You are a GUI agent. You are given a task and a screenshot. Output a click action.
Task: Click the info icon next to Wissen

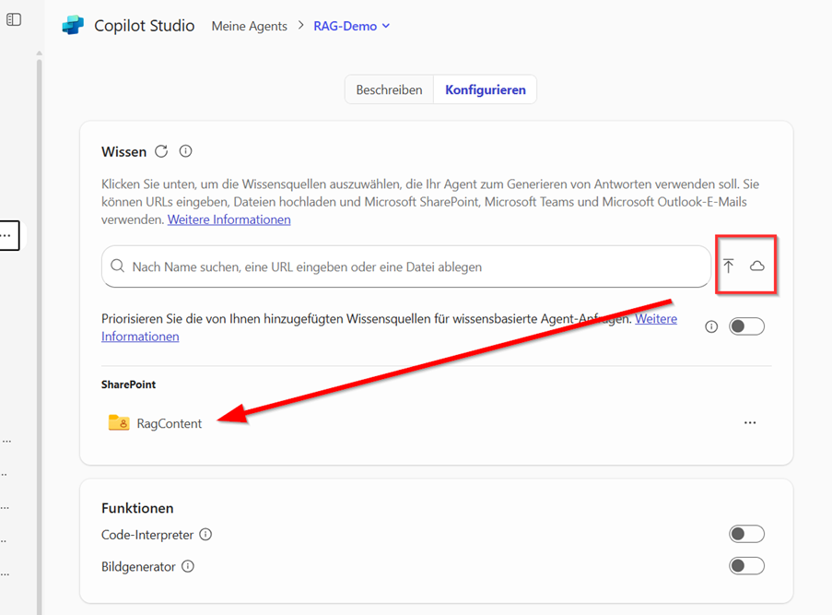point(185,151)
